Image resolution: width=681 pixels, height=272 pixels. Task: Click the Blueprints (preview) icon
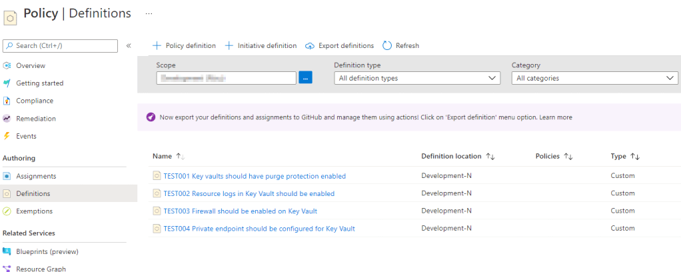point(7,251)
